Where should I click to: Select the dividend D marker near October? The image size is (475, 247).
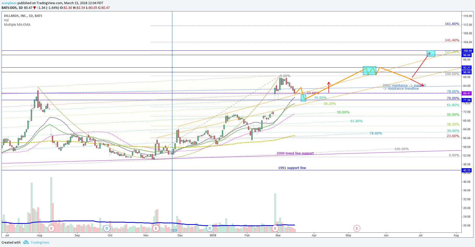[x=107, y=229]
